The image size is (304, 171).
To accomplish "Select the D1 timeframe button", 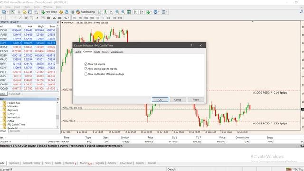I will click(109, 18).
